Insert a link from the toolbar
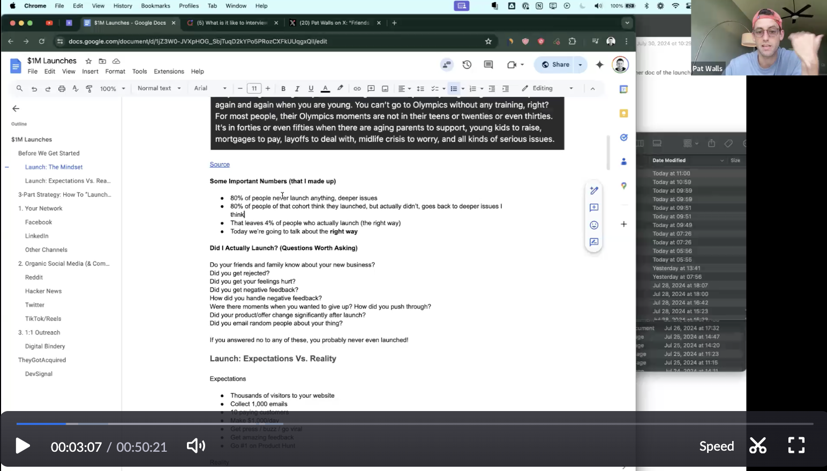827x471 pixels. pyautogui.click(x=357, y=88)
